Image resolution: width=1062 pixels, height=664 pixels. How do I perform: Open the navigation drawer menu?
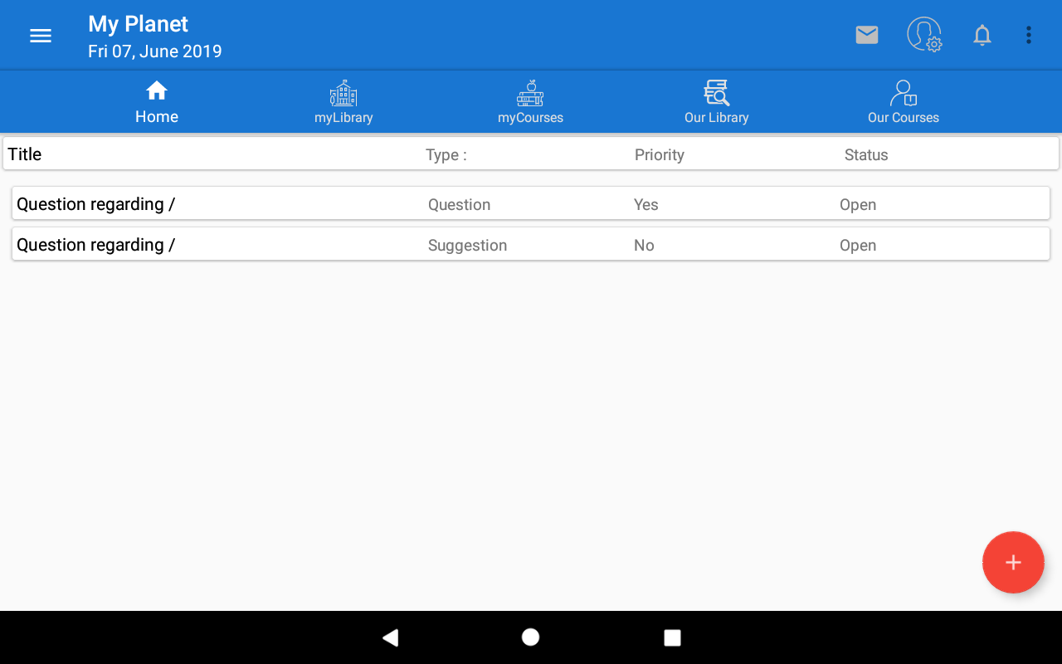click(40, 35)
